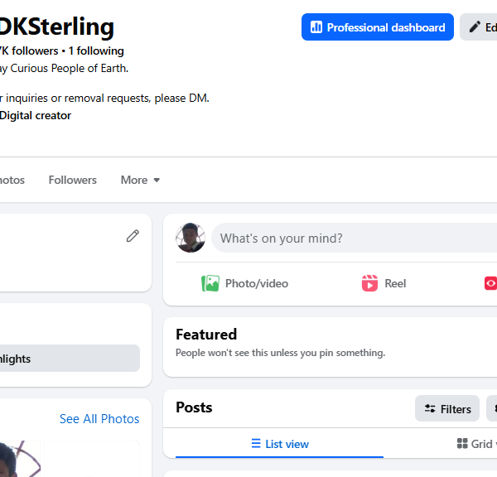Click the followers count link
Viewport: 497px width, 477px height.
(x=29, y=51)
